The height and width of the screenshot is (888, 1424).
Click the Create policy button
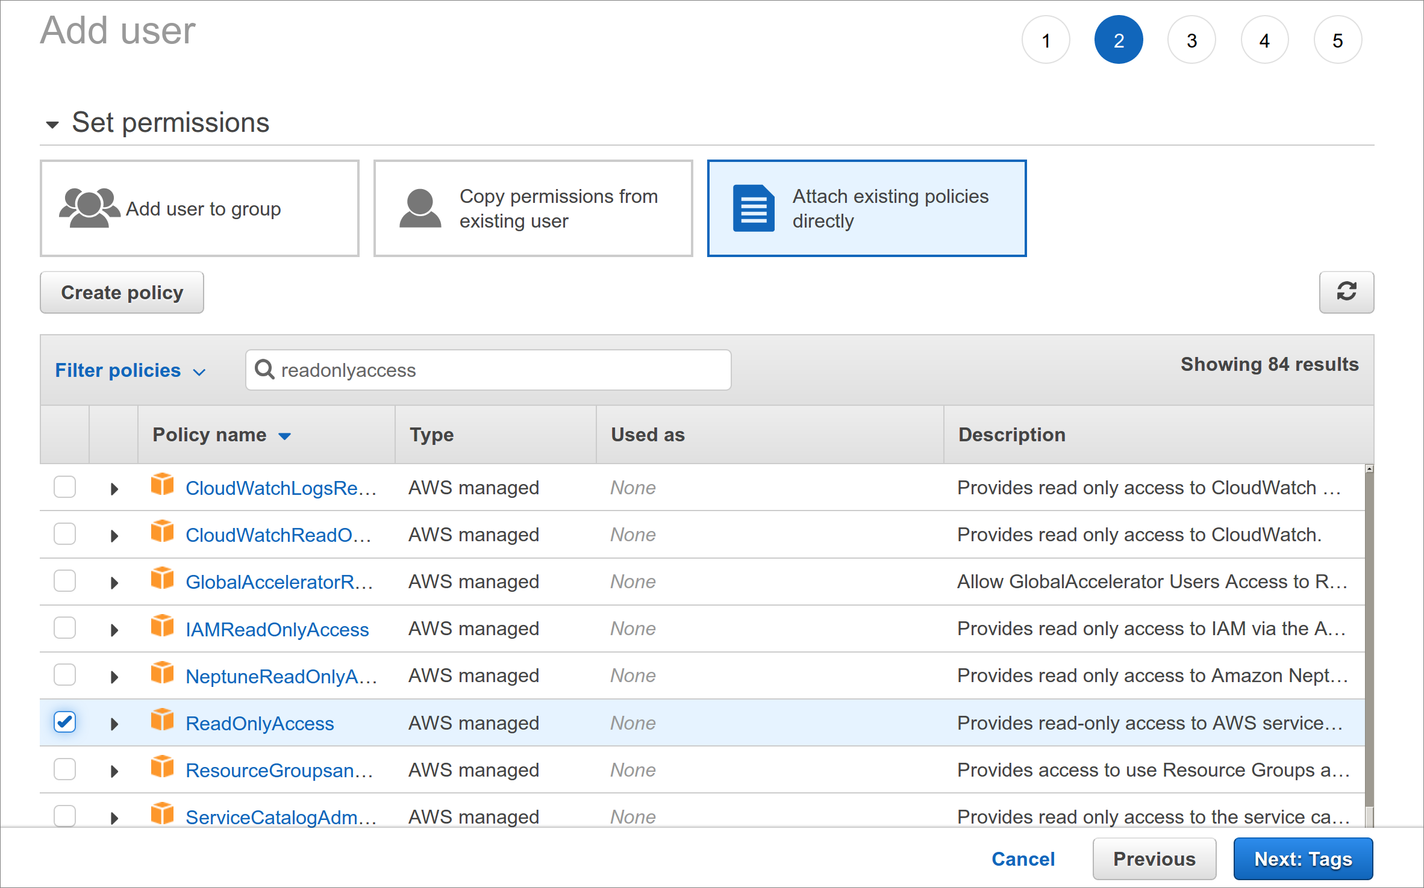pyautogui.click(x=122, y=293)
